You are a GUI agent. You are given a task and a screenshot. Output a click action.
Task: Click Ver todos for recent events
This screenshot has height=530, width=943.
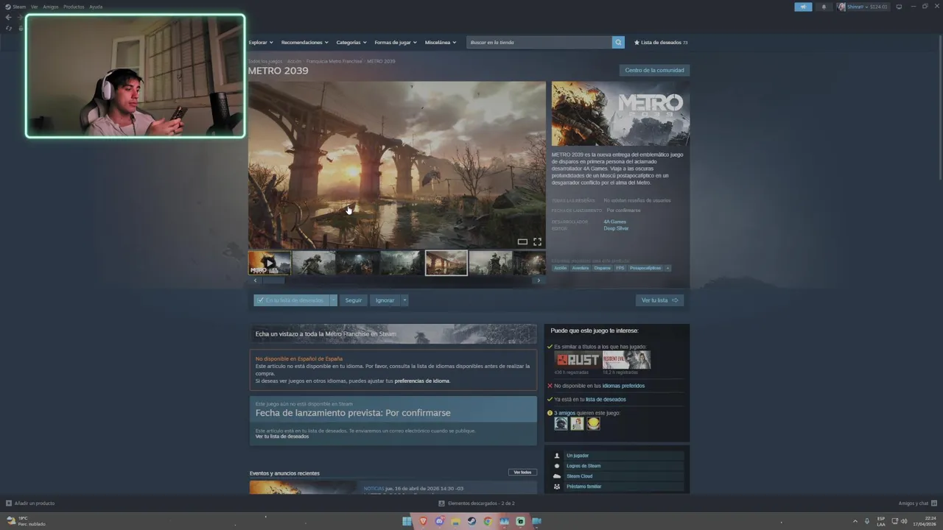(522, 472)
